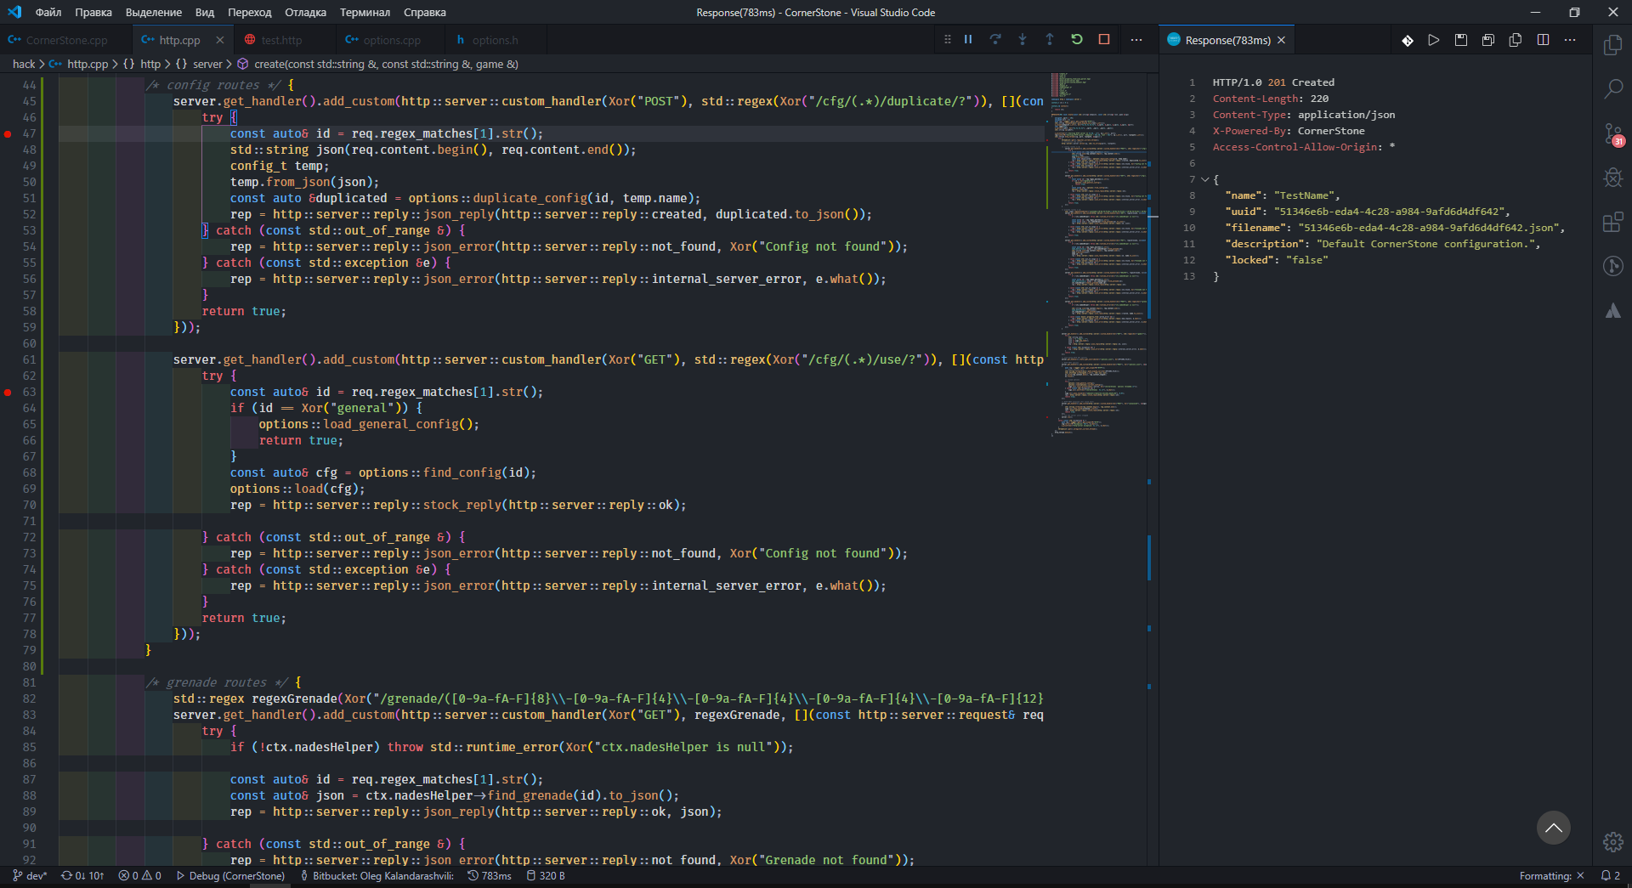Restart the debugging session
Screen dimensions: 1632x888
(1077, 40)
